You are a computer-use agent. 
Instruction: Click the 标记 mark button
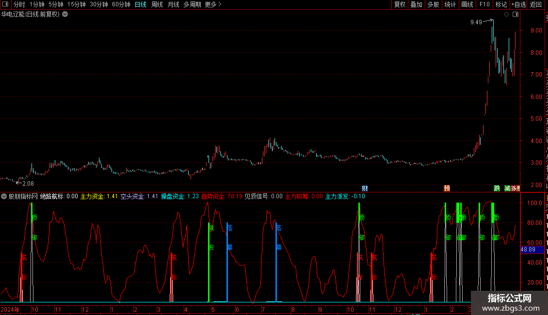501,4
